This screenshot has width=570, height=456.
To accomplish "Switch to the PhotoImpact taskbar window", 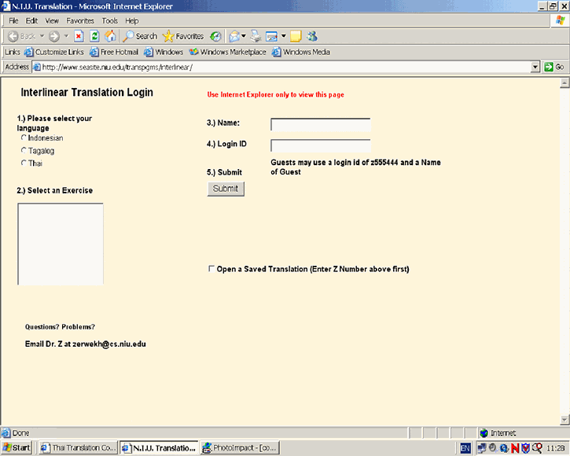I will (240, 447).
